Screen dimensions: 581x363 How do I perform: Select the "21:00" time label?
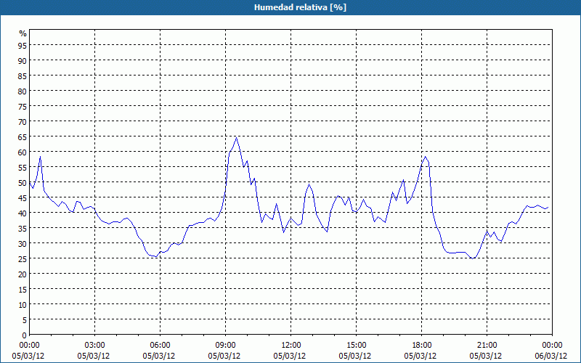pyautogui.click(x=487, y=346)
